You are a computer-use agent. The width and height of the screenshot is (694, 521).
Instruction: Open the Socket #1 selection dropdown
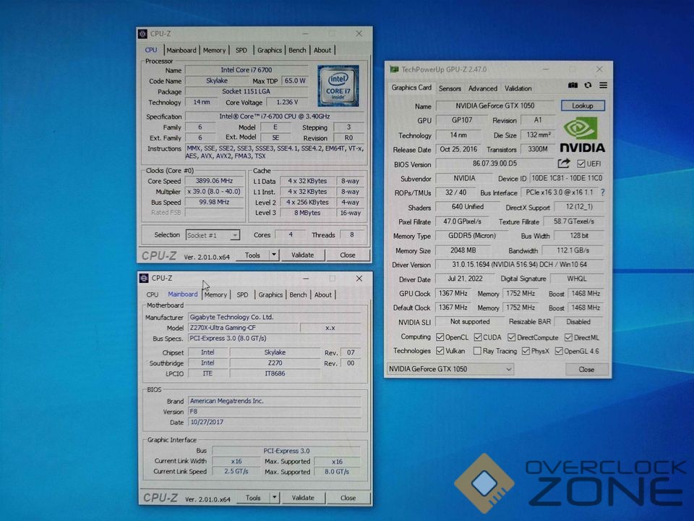213,235
